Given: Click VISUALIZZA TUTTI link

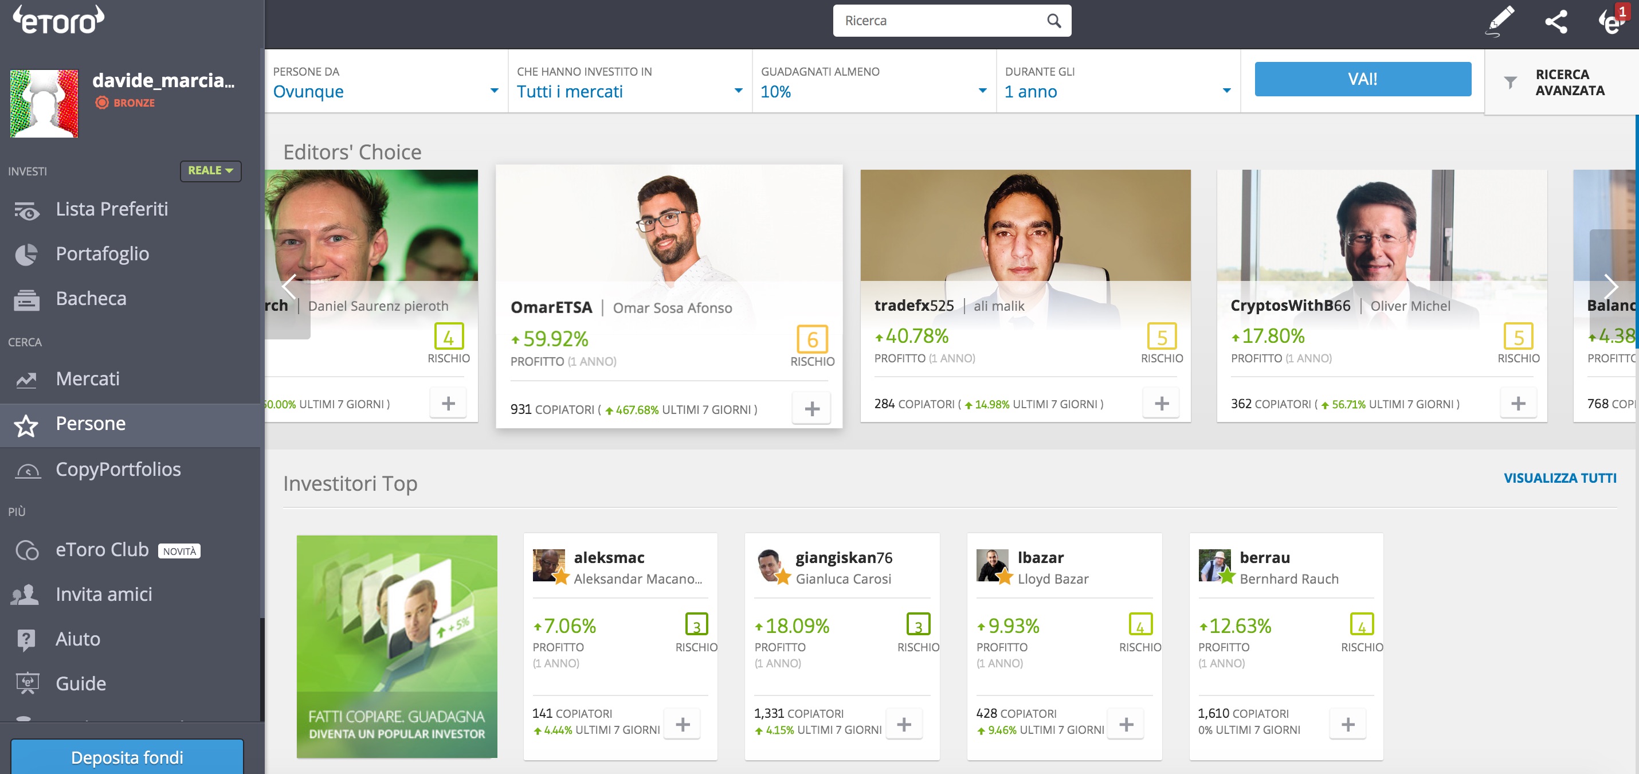Looking at the screenshot, I should [1559, 478].
